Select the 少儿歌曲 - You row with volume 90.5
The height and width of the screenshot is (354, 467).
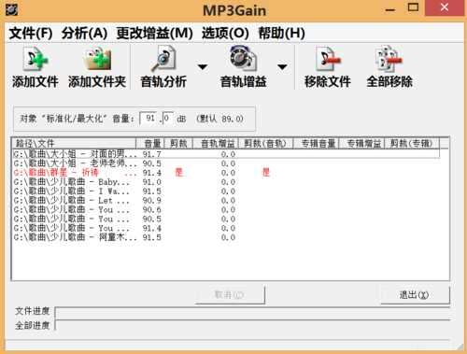226,219
